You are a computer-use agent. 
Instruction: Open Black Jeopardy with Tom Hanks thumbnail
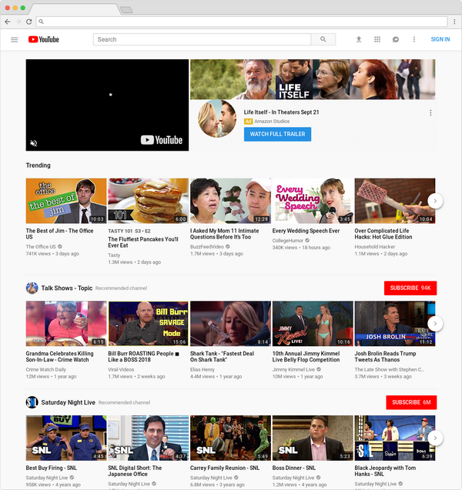click(x=395, y=438)
